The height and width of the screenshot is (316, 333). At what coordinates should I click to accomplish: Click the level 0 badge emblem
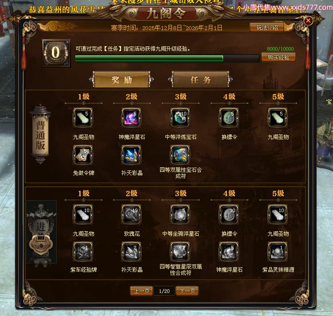(56, 53)
